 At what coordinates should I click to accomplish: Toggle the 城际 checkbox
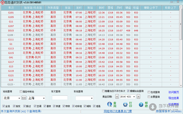(x=85, y=106)
